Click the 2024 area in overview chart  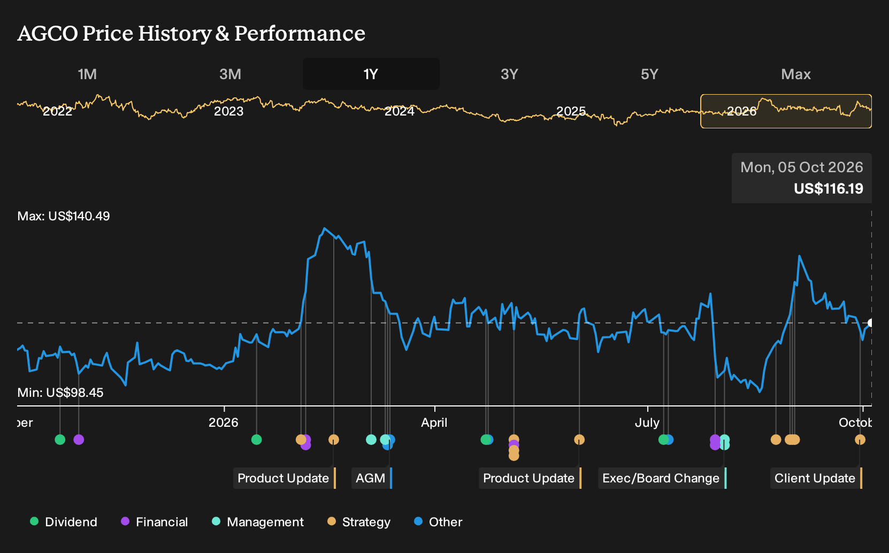pos(400,111)
